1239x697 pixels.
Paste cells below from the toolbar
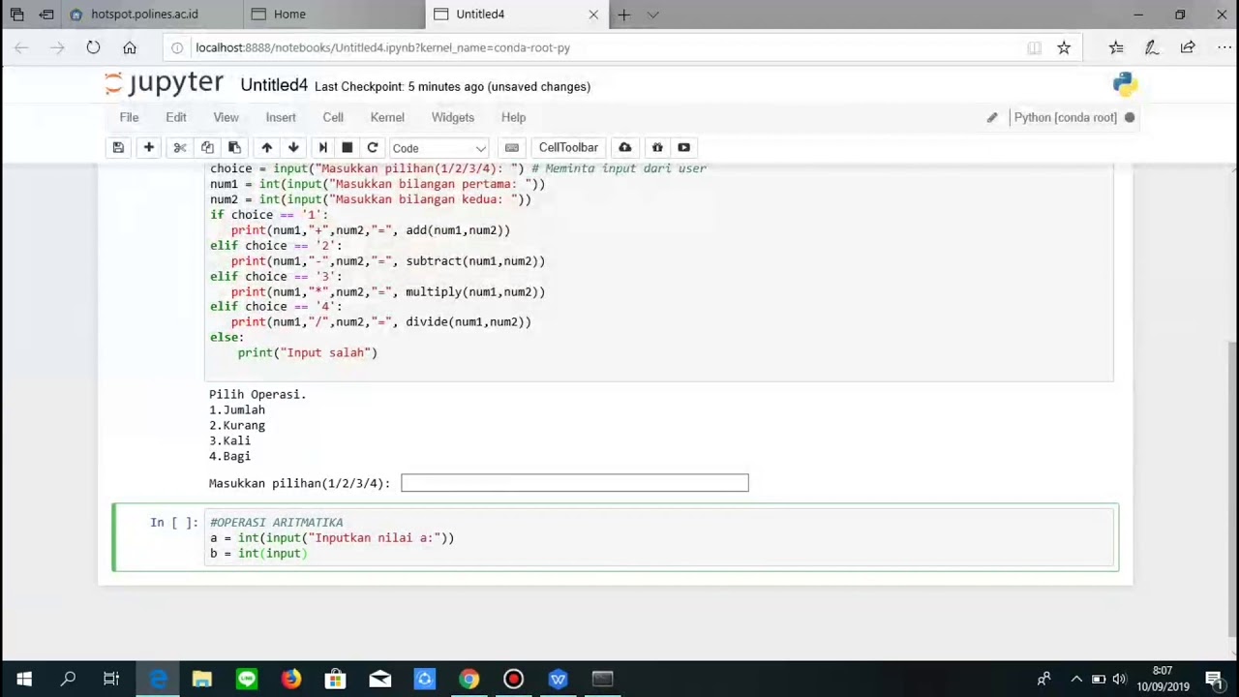[x=234, y=148]
